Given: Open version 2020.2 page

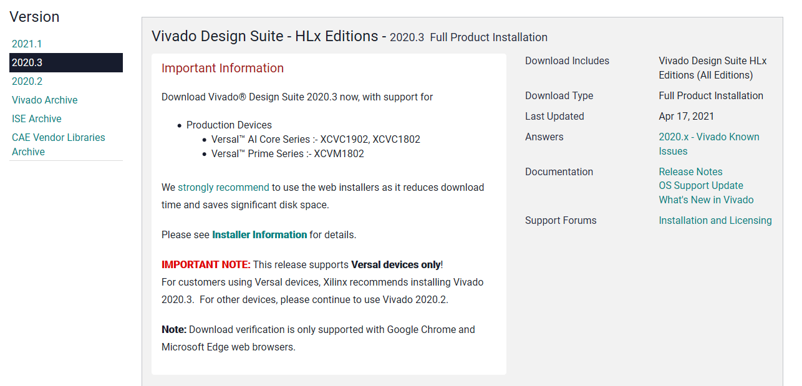Looking at the screenshot, I should point(27,81).
